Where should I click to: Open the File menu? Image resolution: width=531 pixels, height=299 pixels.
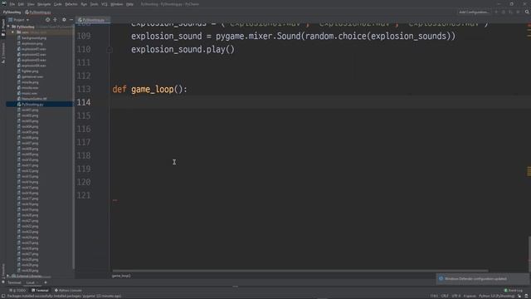(12, 4)
